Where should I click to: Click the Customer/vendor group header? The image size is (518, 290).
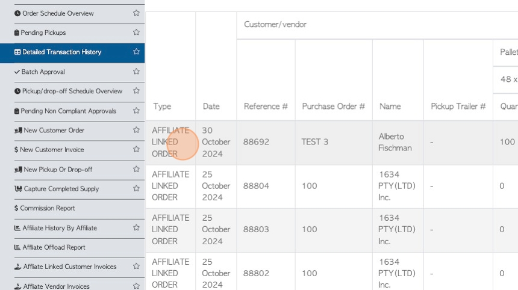click(275, 25)
